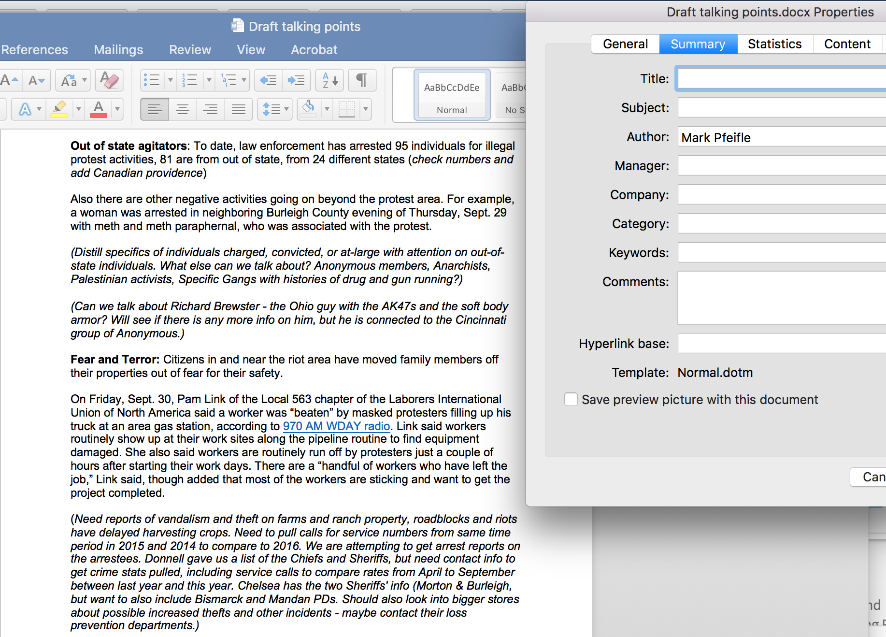Viewport: 886px width, 637px height.
Task: Clear formatting with the eraser icon
Action: click(x=109, y=80)
